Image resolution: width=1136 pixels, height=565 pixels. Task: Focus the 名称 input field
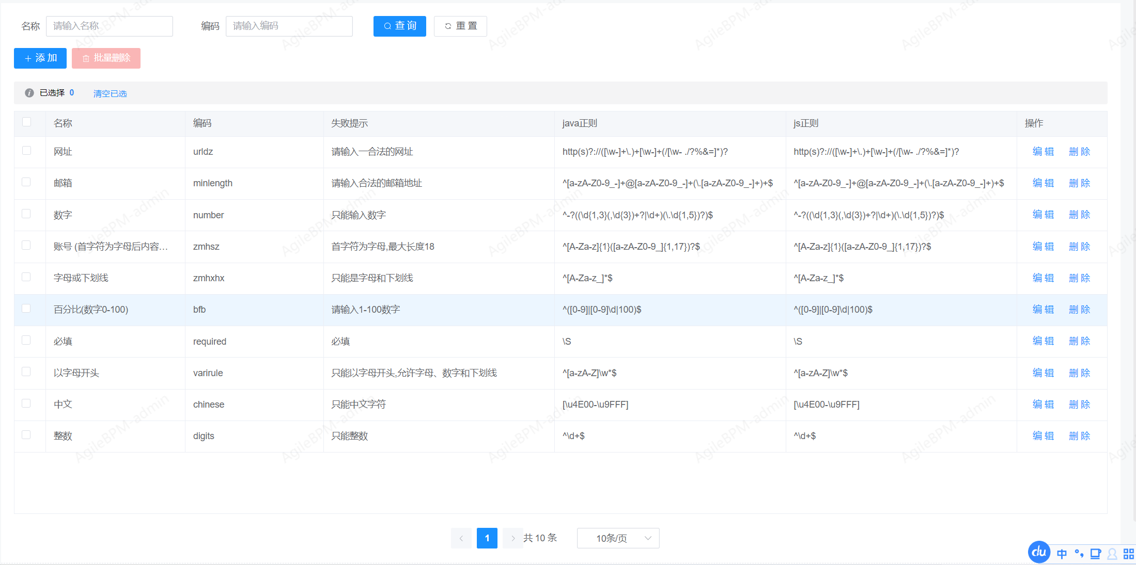tap(110, 26)
